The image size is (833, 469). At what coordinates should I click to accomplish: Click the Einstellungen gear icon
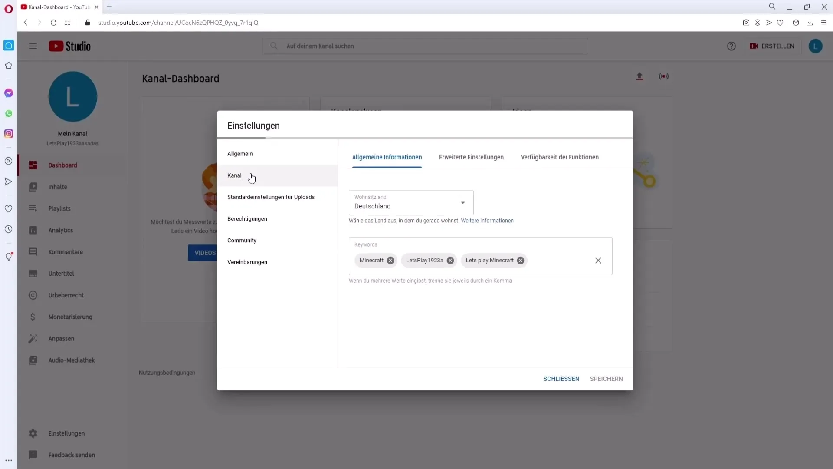(x=33, y=433)
